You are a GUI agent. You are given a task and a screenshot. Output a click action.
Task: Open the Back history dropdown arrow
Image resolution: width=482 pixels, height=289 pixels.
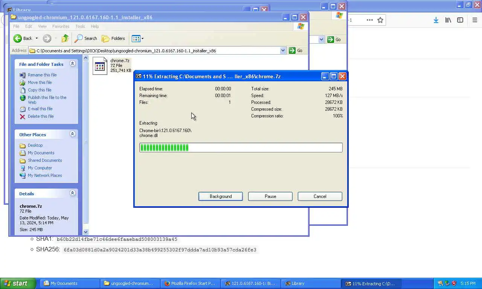(x=37, y=38)
